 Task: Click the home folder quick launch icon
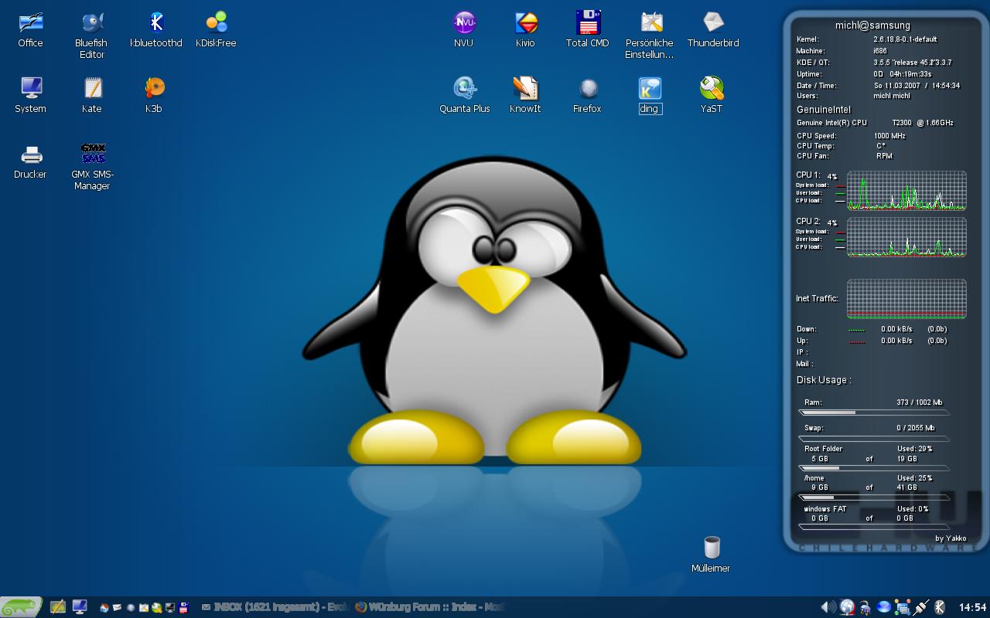tap(104, 608)
